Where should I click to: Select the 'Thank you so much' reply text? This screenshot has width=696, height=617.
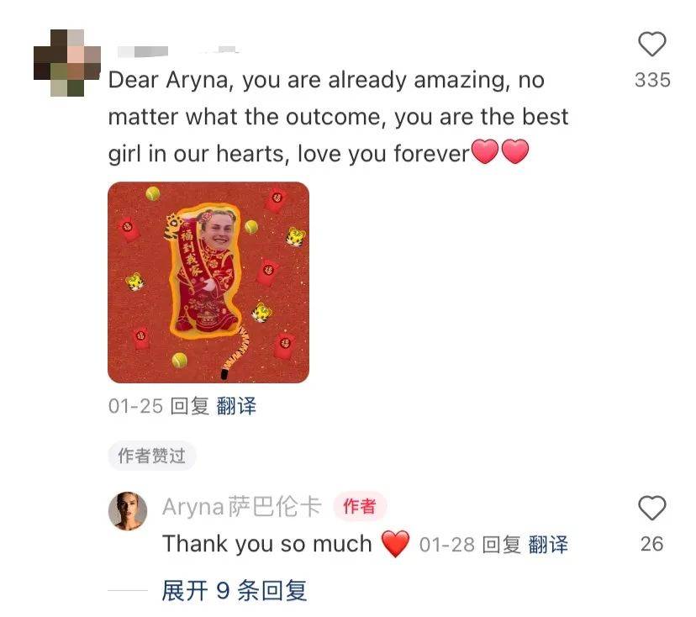(267, 544)
